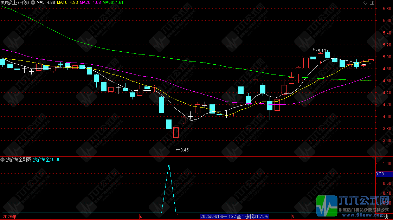The image size is (393, 220).
Task: Open the indicator dropdown beside 灵康药业(日线)
Action: click(33, 2)
